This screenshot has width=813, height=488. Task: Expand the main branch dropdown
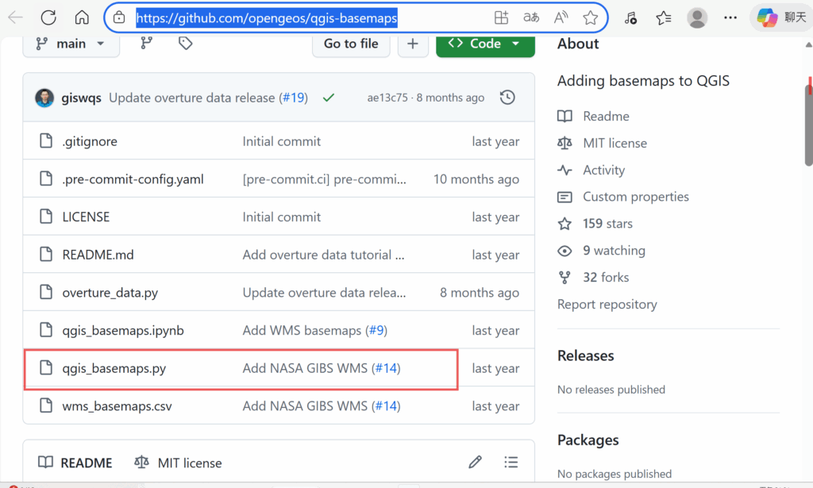pyautogui.click(x=71, y=44)
